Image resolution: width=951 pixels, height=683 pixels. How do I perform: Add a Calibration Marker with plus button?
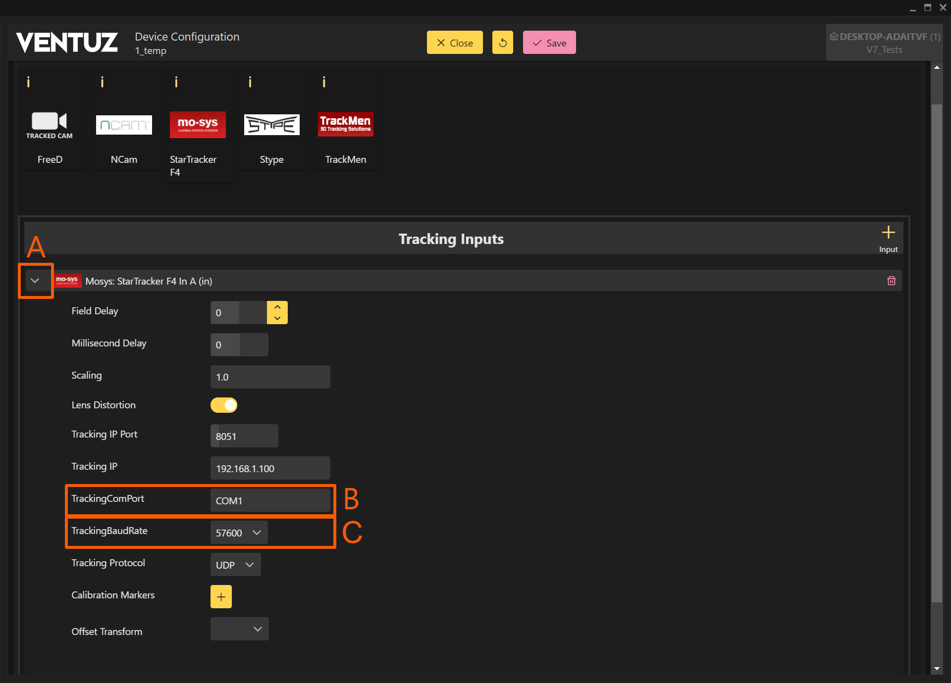point(221,597)
